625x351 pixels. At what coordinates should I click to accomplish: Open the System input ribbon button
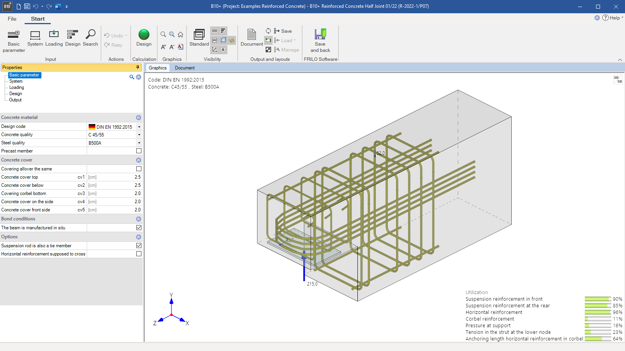(x=35, y=38)
